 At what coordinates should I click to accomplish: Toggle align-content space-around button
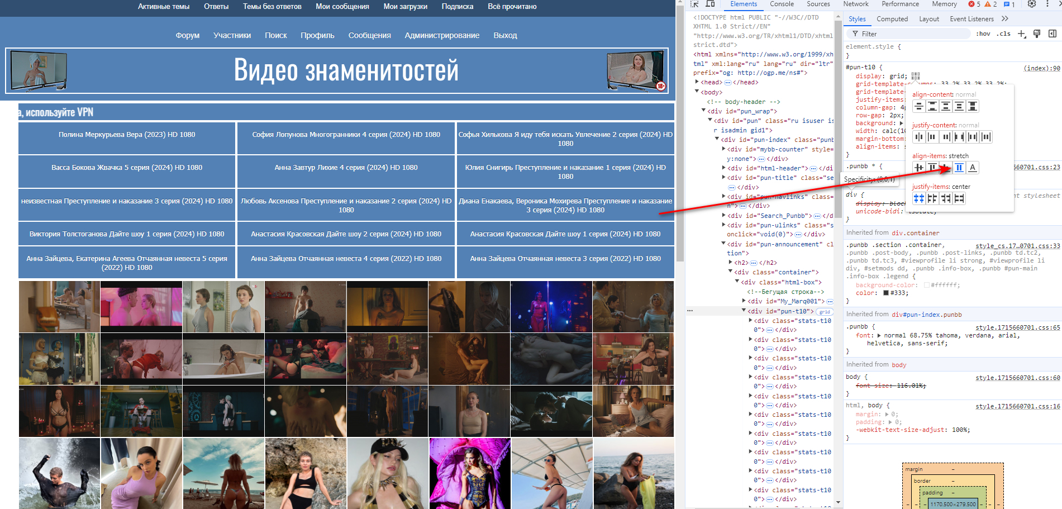(946, 106)
